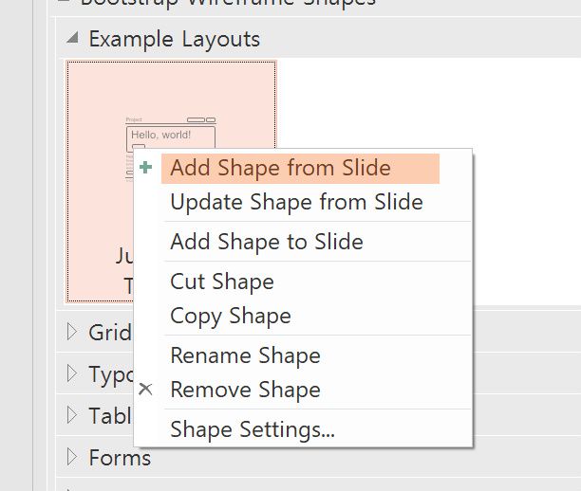
Task: Open Shape Settings... dialog
Action: (253, 429)
